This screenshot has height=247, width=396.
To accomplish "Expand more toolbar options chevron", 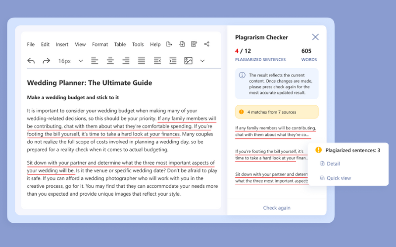I will tap(202, 61).
